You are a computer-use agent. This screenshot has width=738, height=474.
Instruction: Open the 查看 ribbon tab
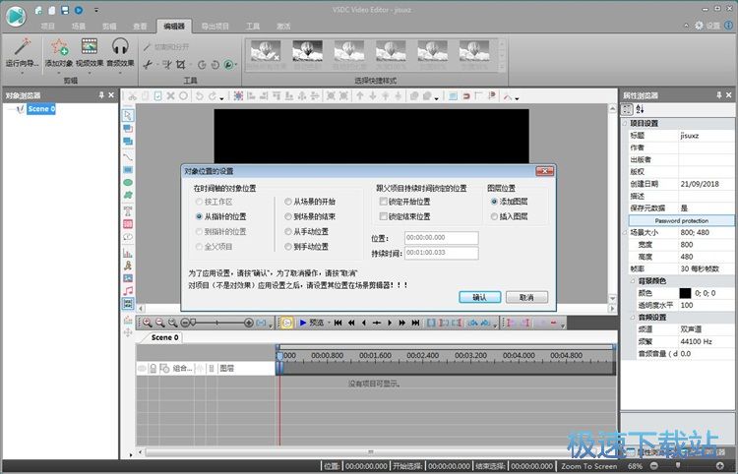coord(141,26)
